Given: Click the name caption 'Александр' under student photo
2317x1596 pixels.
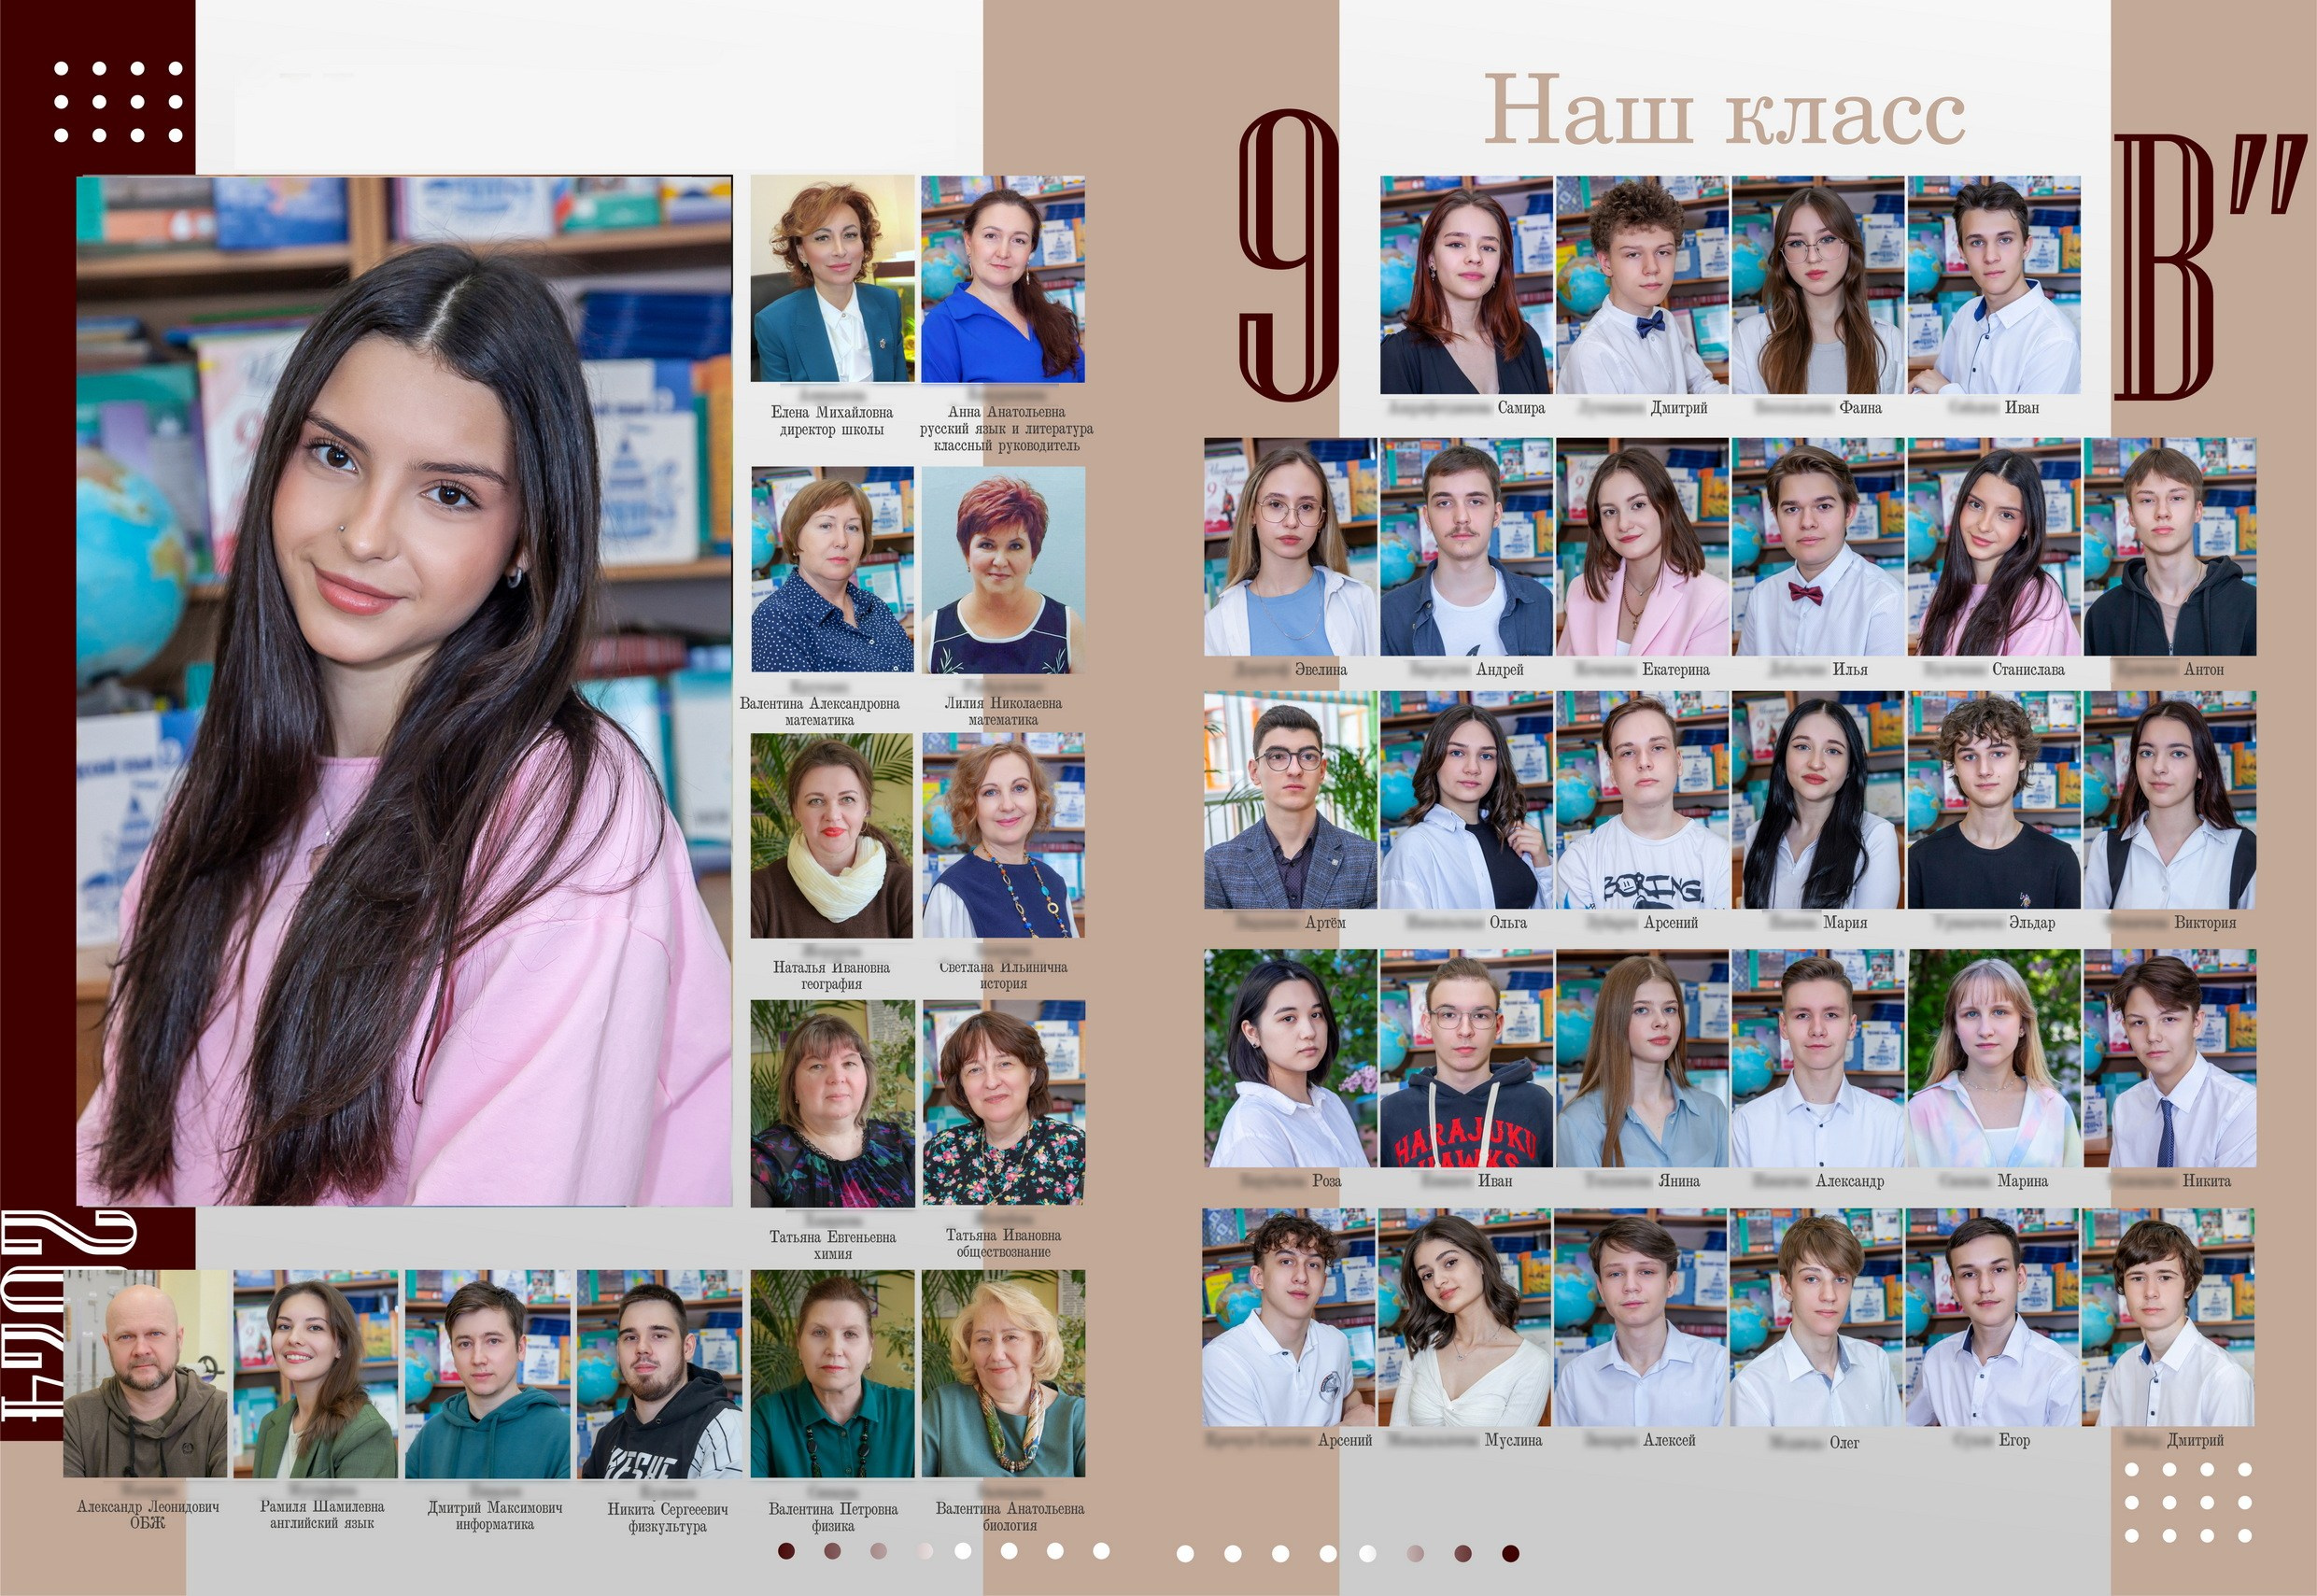Looking at the screenshot, I should (x=1849, y=1181).
